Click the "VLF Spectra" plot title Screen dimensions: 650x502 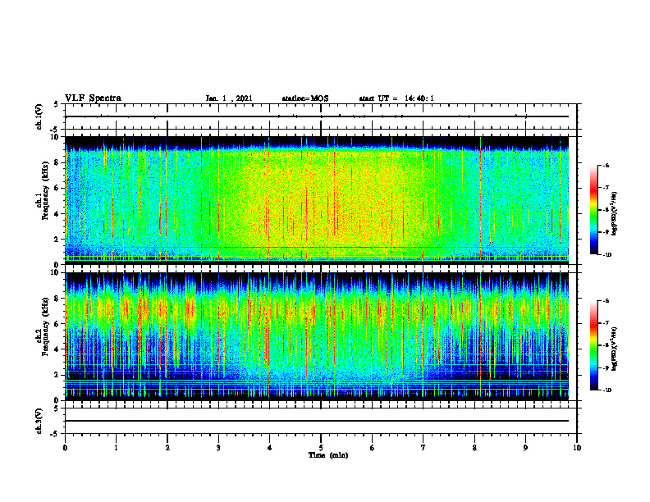tap(93, 98)
